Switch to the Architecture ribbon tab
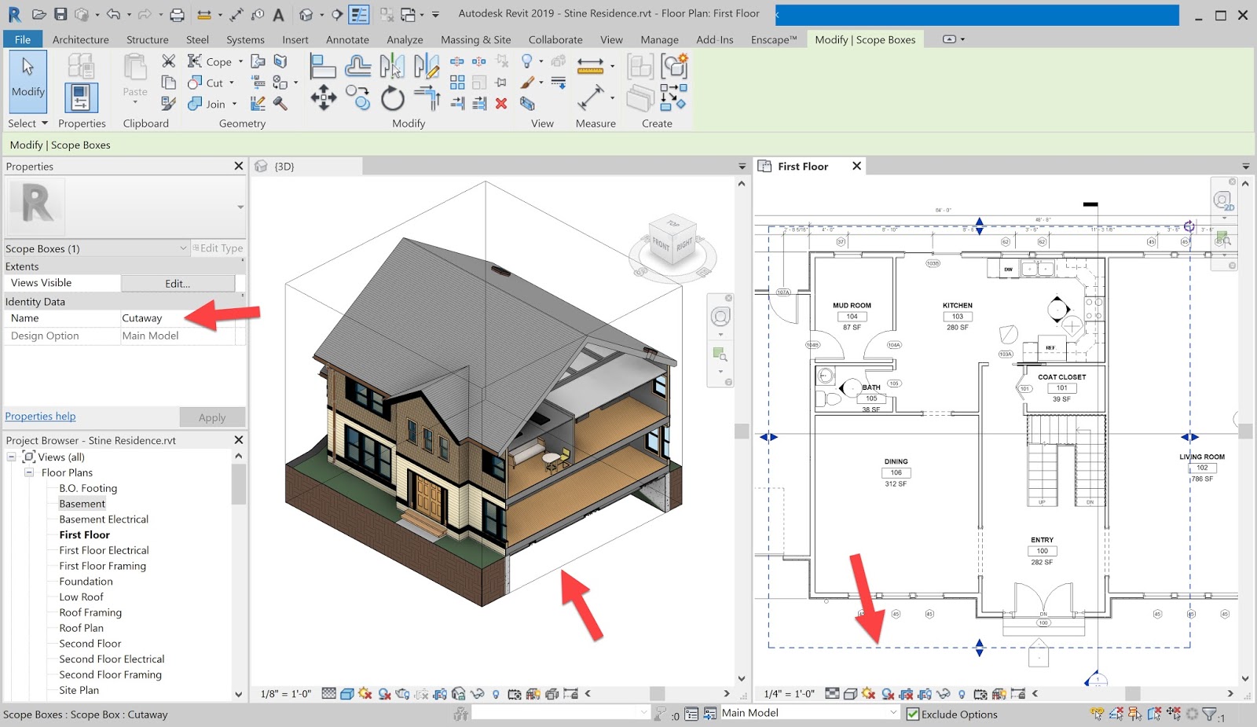Viewport: 1257px width, 727px height. pos(81,39)
